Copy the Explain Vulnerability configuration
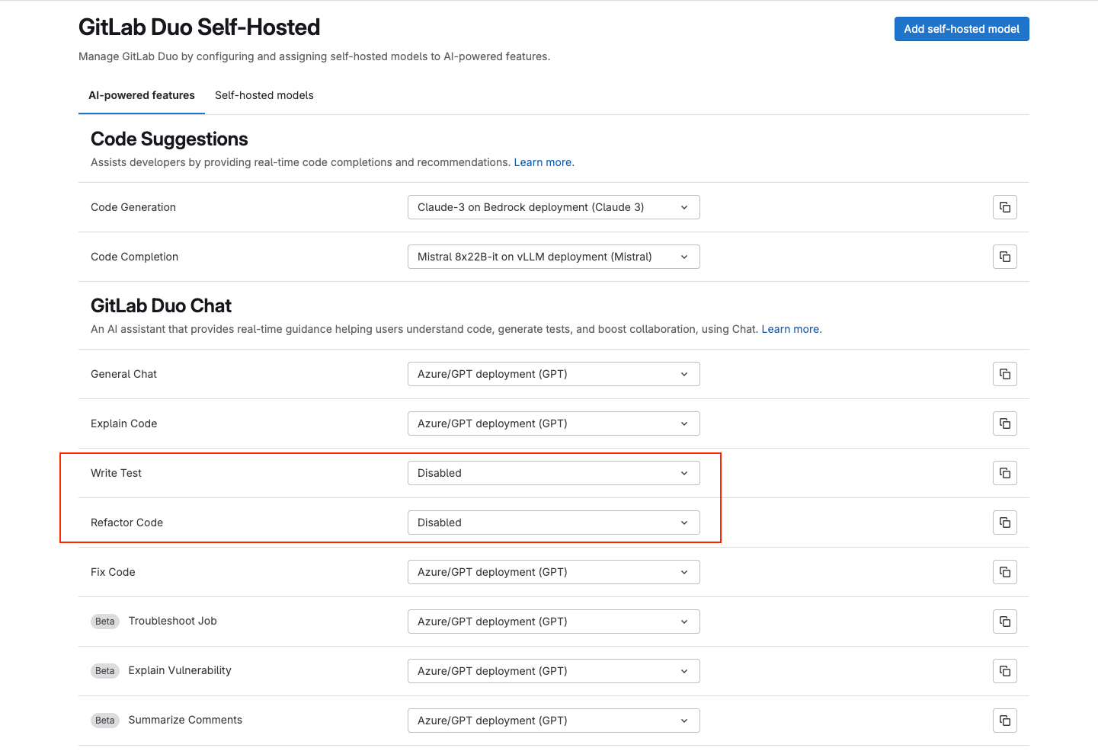The image size is (1098, 751). pos(1004,671)
